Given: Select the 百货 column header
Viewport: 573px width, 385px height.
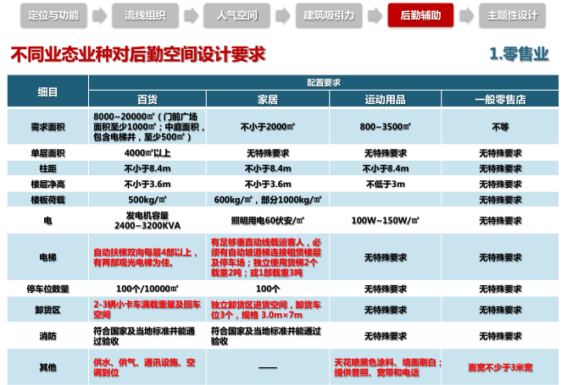Looking at the screenshot, I should click(x=147, y=99).
